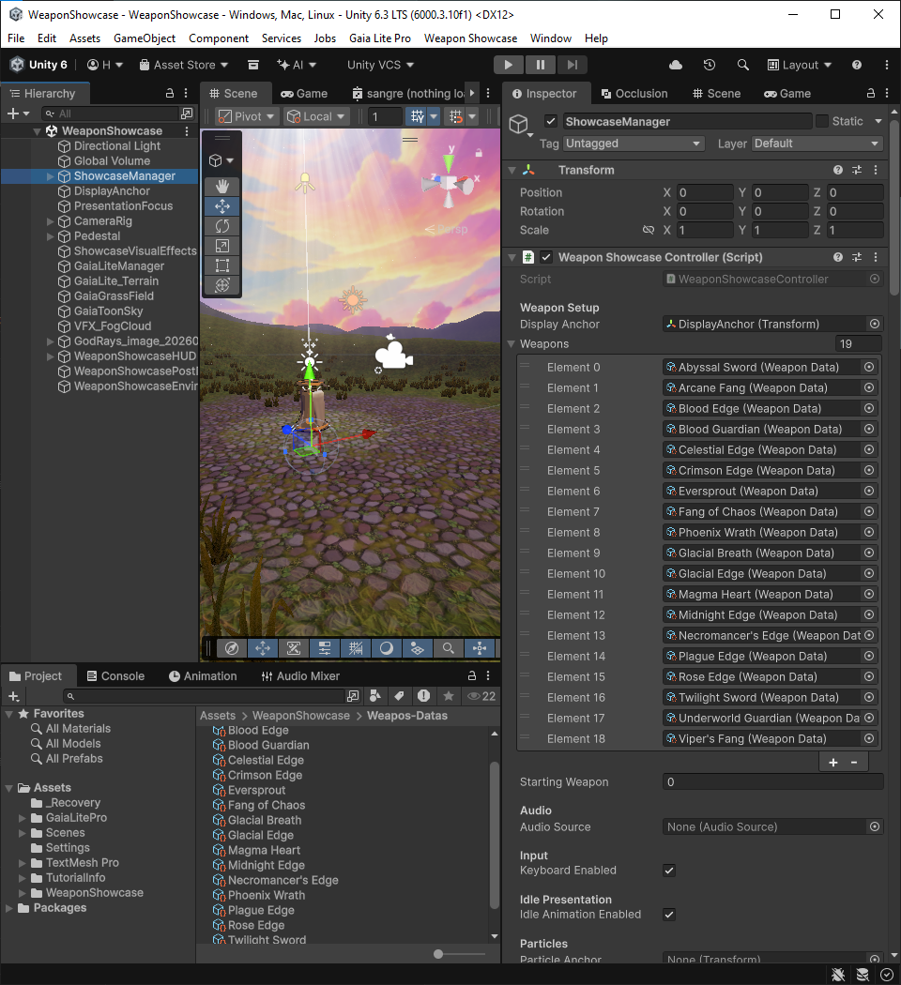Select the Hand view tool
This screenshot has width=901, height=985.
click(221, 186)
